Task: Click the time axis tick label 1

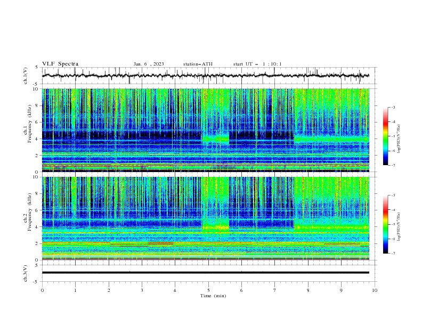Action: (75, 290)
